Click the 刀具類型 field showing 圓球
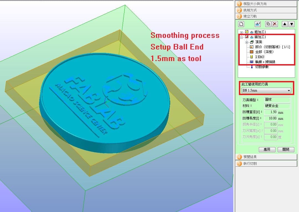This screenshot has height=212, width=299. [277, 100]
